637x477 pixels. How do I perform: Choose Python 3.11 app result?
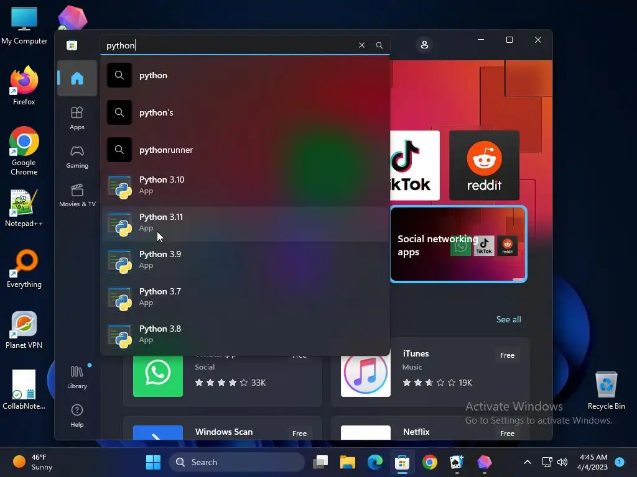tap(245, 223)
